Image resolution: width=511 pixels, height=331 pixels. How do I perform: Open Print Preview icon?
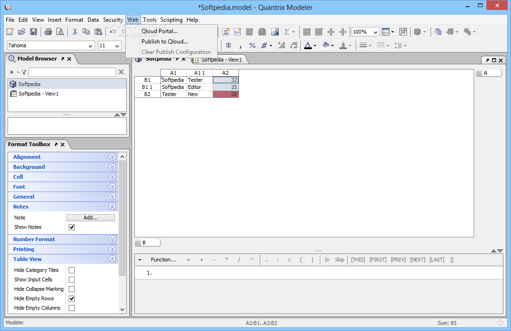pos(60,32)
